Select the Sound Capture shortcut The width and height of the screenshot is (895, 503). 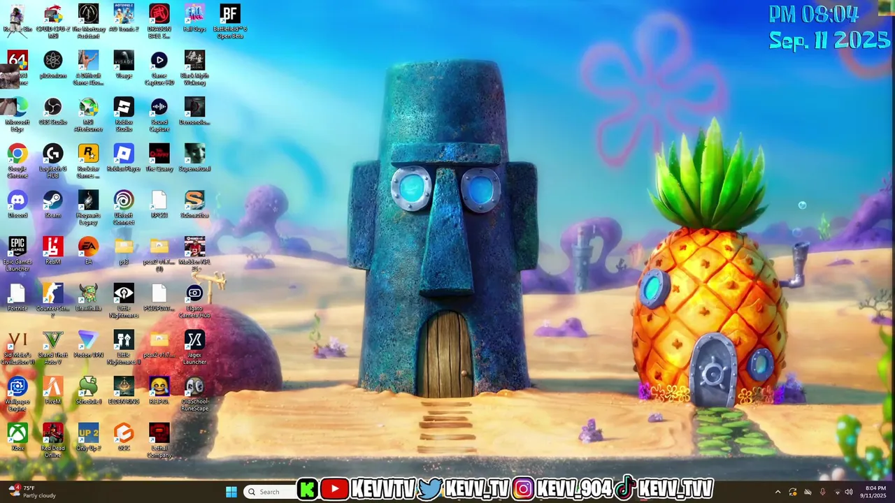[159, 115]
